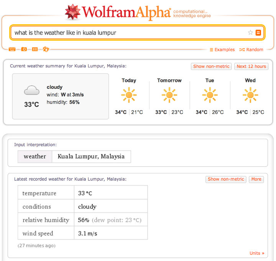
Task: Click the '33 °C' table value
Action: 85,193
